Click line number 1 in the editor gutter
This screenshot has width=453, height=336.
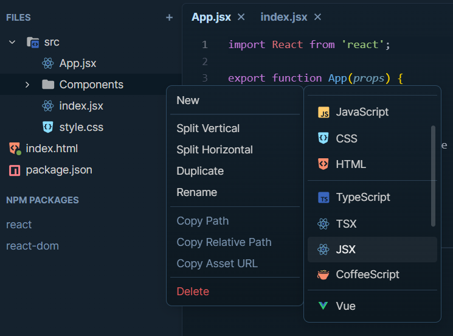pos(205,45)
